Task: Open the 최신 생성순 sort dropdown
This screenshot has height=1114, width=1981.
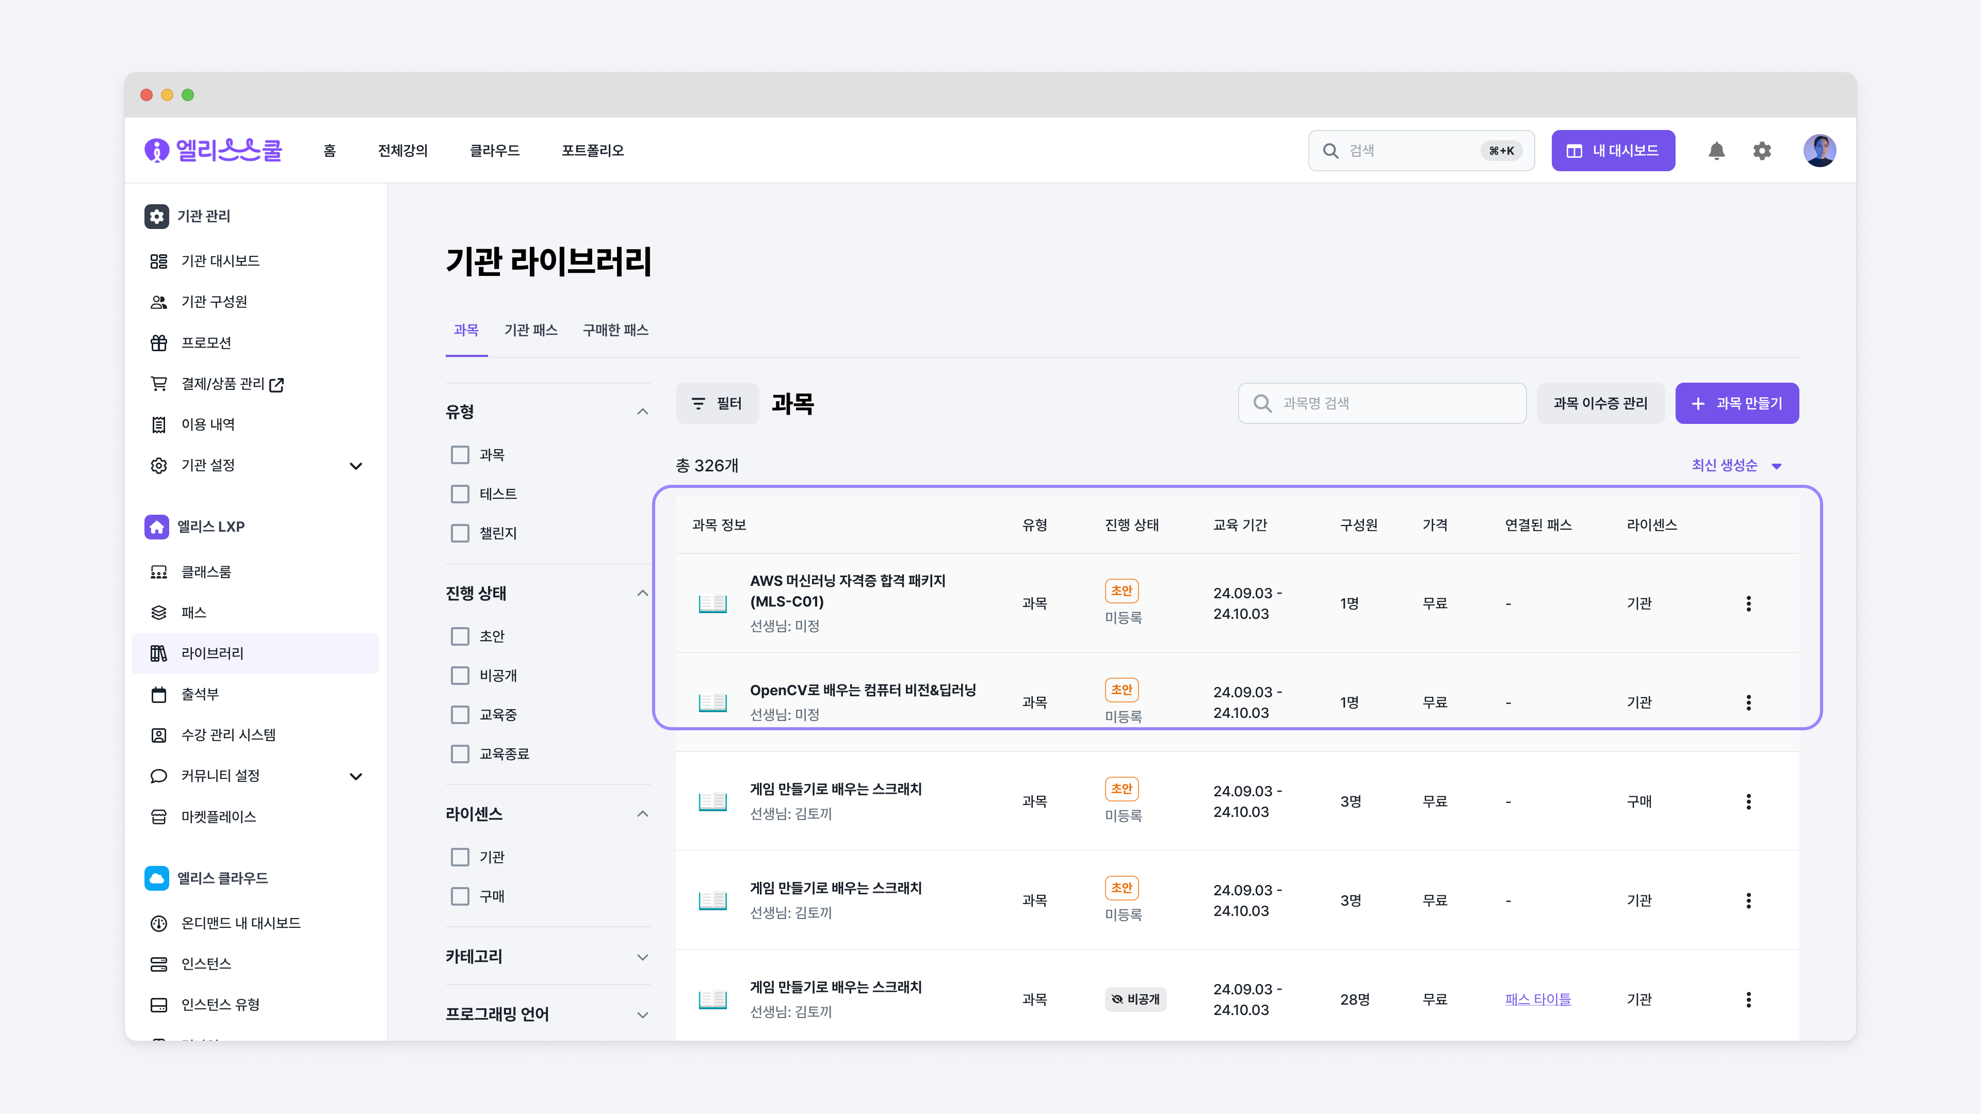Action: tap(1736, 466)
